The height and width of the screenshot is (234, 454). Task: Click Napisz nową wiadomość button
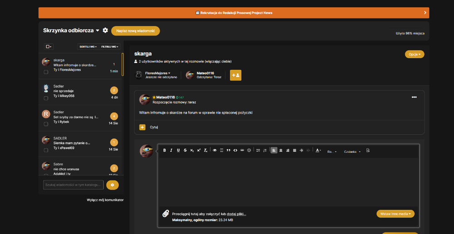(x=135, y=31)
